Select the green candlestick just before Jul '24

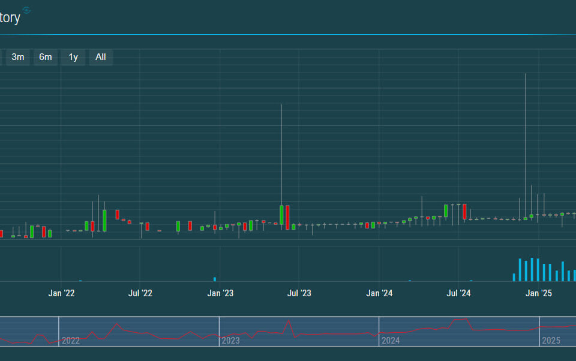pos(446,211)
